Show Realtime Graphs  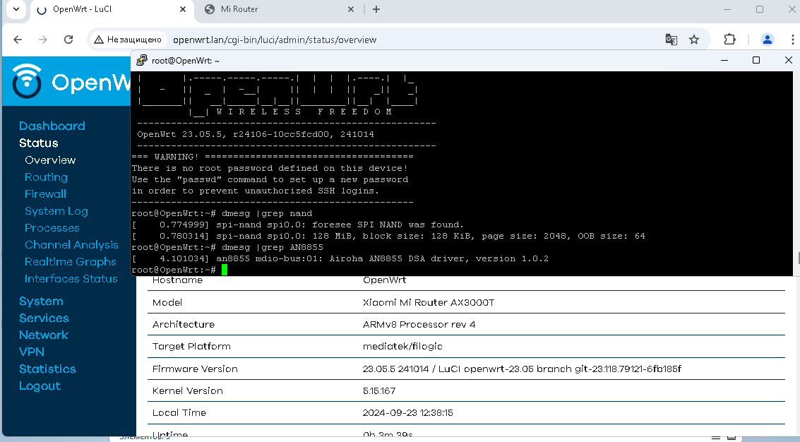[71, 262]
